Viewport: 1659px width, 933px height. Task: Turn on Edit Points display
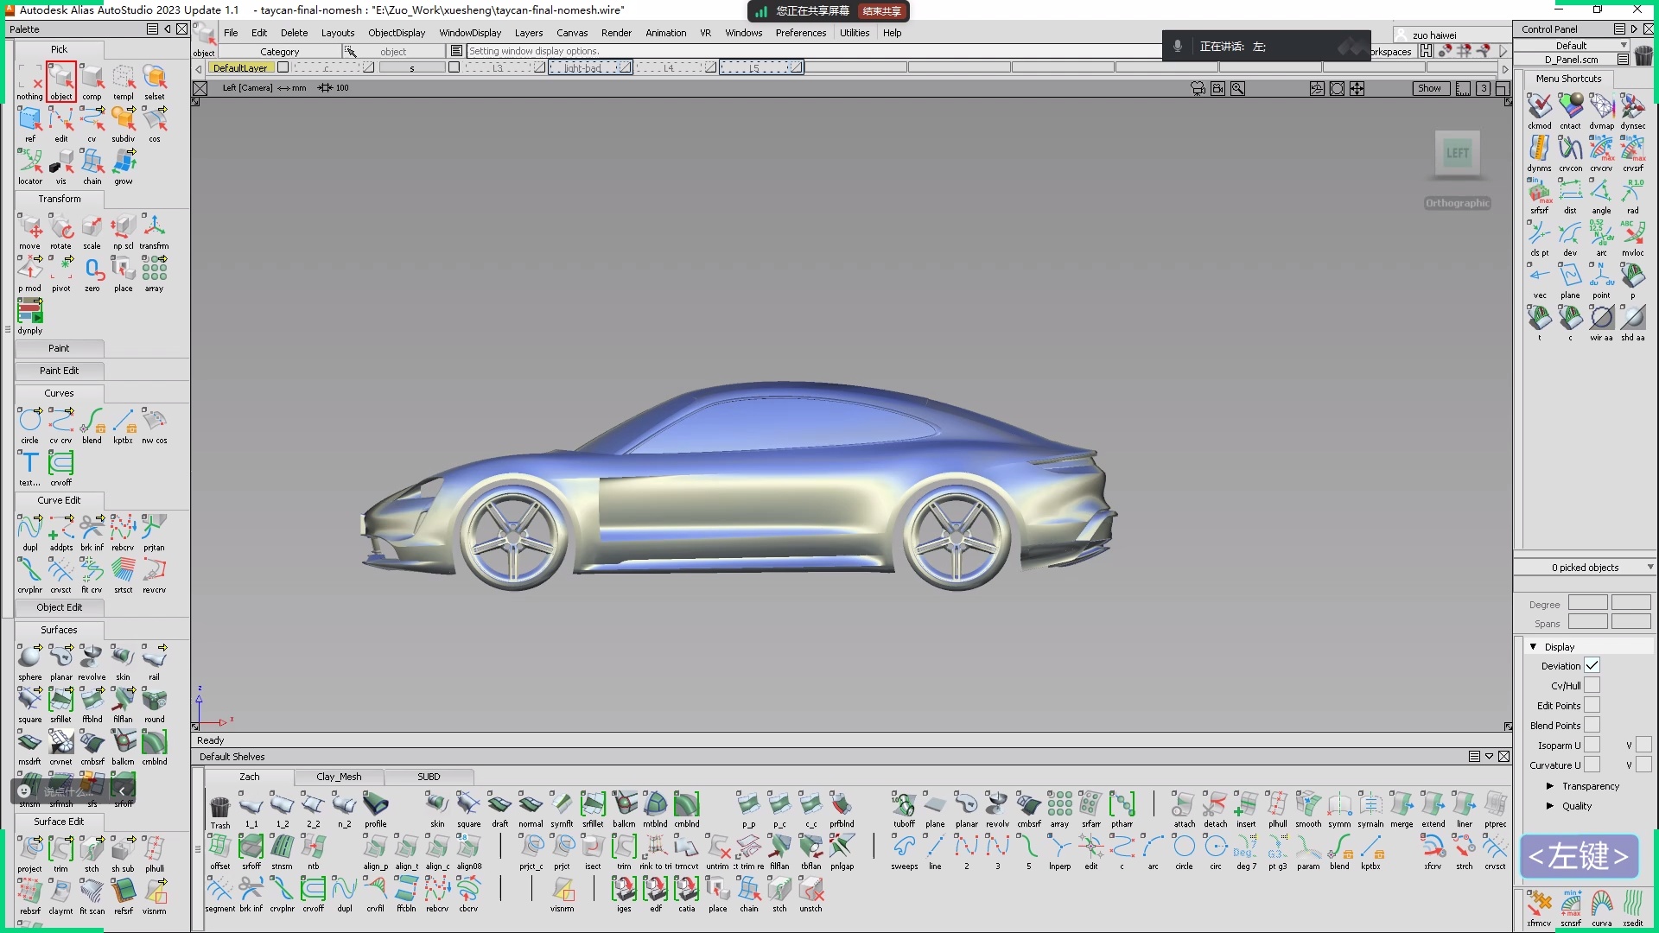[1592, 705]
